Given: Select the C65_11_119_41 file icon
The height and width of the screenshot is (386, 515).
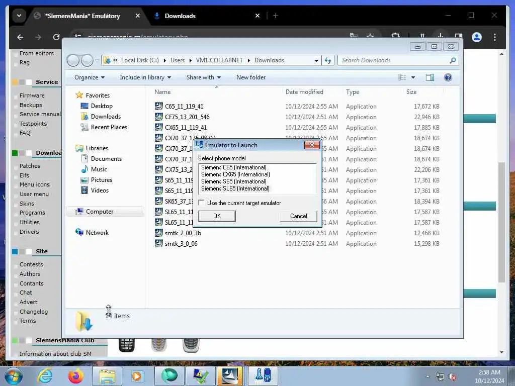Looking at the screenshot, I should click(158, 106).
